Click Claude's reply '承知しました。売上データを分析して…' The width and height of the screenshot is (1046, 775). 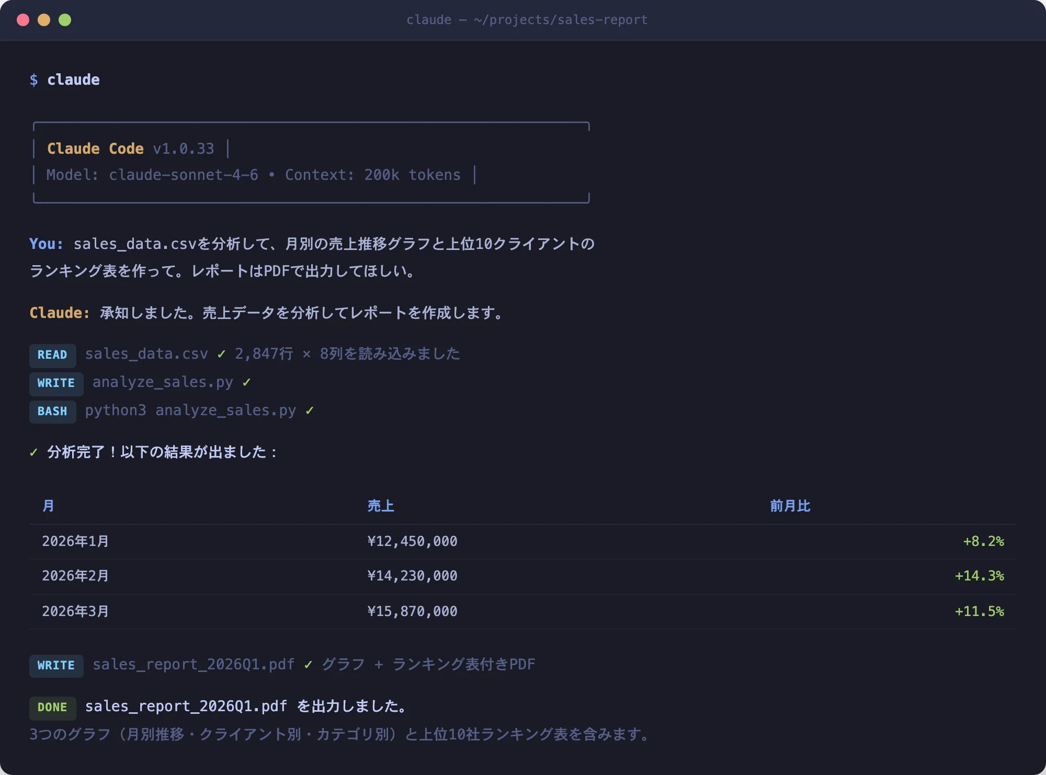(302, 313)
